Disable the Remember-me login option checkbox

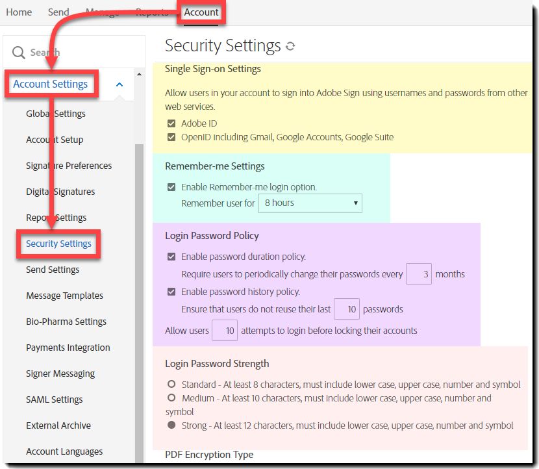pyautogui.click(x=171, y=187)
